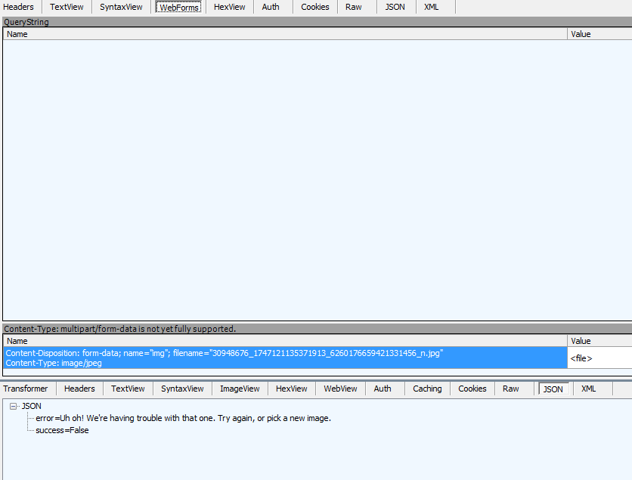Click the <file> value cell
Screen dimensions: 632x480
[x=599, y=358]
